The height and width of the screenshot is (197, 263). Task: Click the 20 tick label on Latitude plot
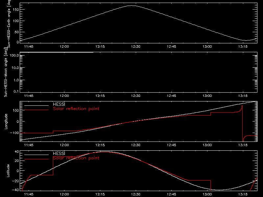(x=17, y=161)
